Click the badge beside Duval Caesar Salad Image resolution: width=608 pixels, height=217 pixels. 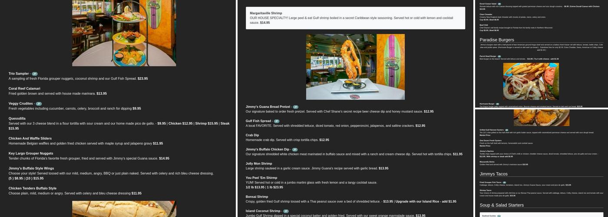coord(499,4)
